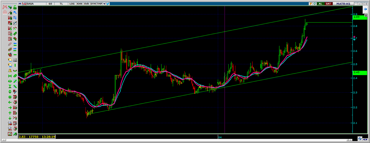Image resolution: width=370 pixels, height=143 pixels.
Task: Click the Twitter bird icon
Action: [108, 4]
